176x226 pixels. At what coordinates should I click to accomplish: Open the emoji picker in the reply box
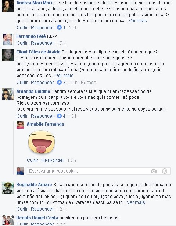click(165, 171)
